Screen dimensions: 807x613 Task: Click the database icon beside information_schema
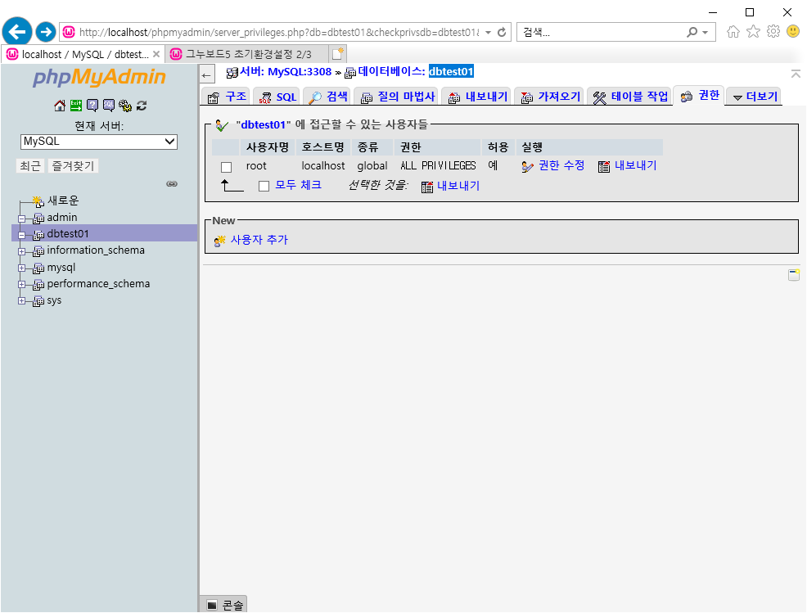(38, 251)
